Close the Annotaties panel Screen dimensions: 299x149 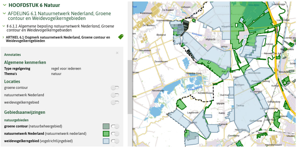point(117,53)
